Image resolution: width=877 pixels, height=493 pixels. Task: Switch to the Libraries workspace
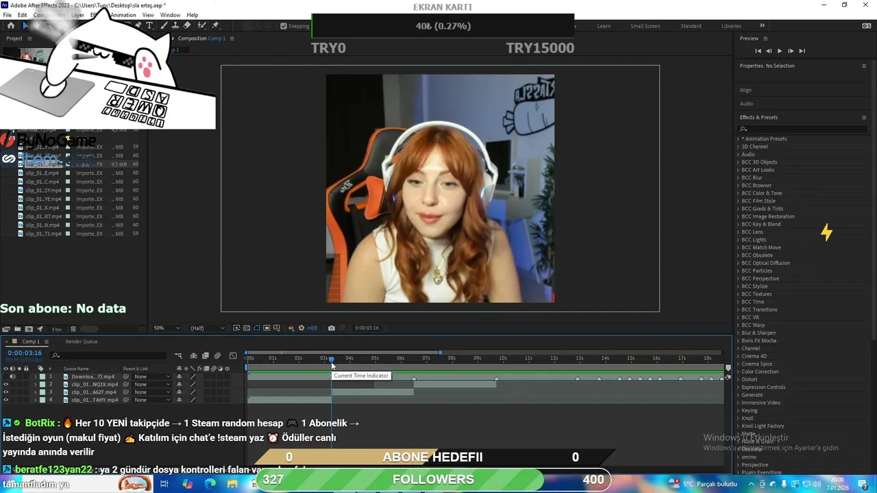(731, 26)
